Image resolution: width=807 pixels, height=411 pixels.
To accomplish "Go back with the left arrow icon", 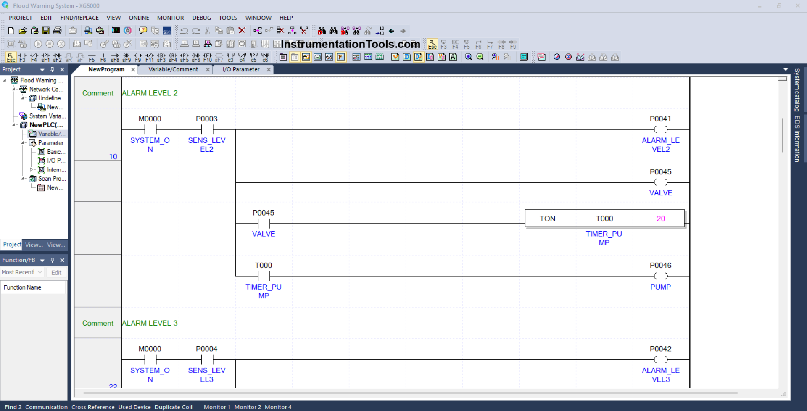I will pyautogui.click(x=391, y=31).
